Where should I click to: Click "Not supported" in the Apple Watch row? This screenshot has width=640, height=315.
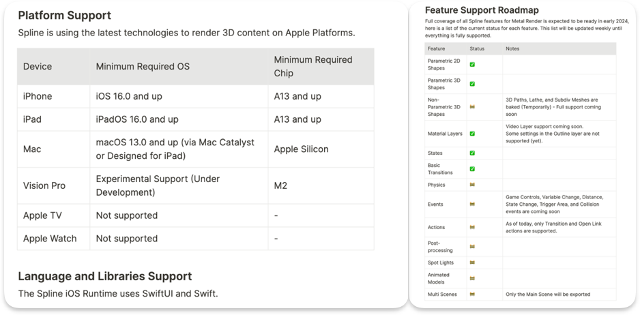pyautogui.click(x=126, y=239)
